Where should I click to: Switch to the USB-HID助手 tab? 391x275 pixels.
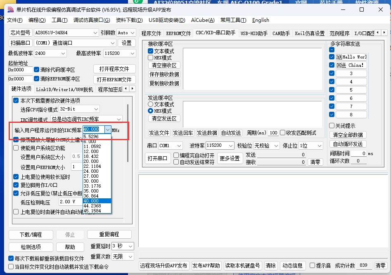tap(254, 33)
